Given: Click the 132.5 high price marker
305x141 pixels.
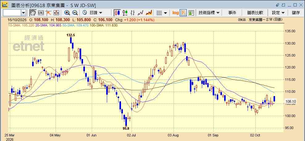Looking at the screenshot, I should point(71,35).
